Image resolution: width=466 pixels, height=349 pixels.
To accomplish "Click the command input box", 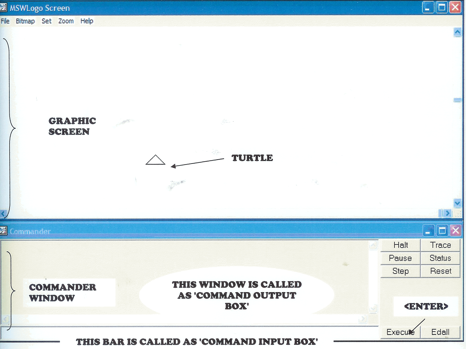I will (189, 331).
